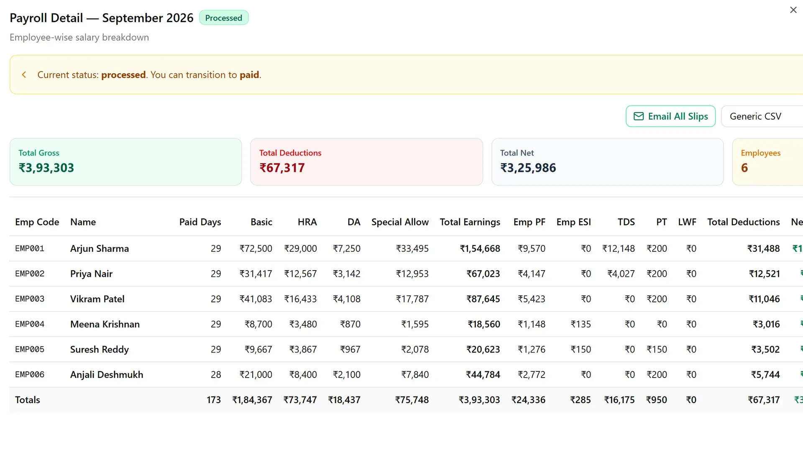803x460 pixels.
Task: Click the HRA column header
Action: [x=307, y=222]
